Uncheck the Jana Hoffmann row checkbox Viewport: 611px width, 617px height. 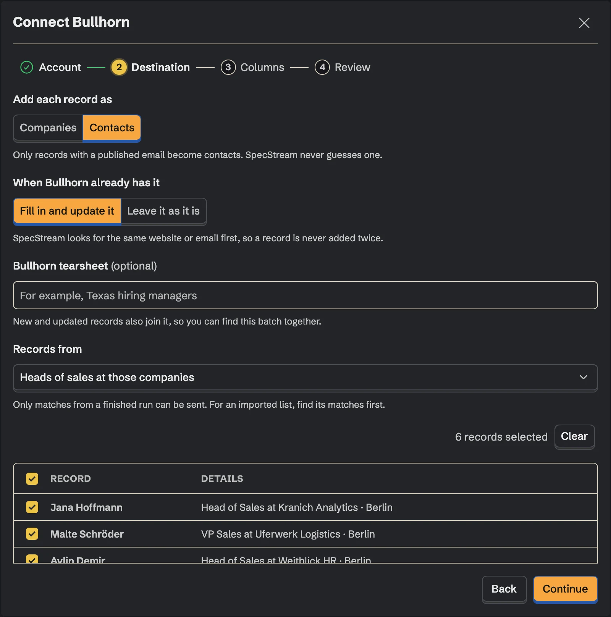pos(32,507)
